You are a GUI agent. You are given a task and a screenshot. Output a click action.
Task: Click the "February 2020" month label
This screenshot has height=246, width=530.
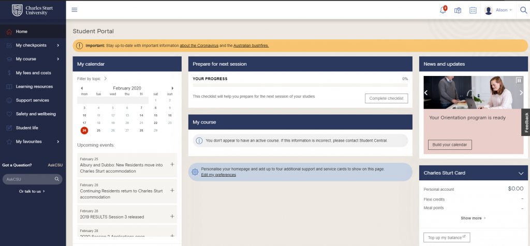point(127,88)
